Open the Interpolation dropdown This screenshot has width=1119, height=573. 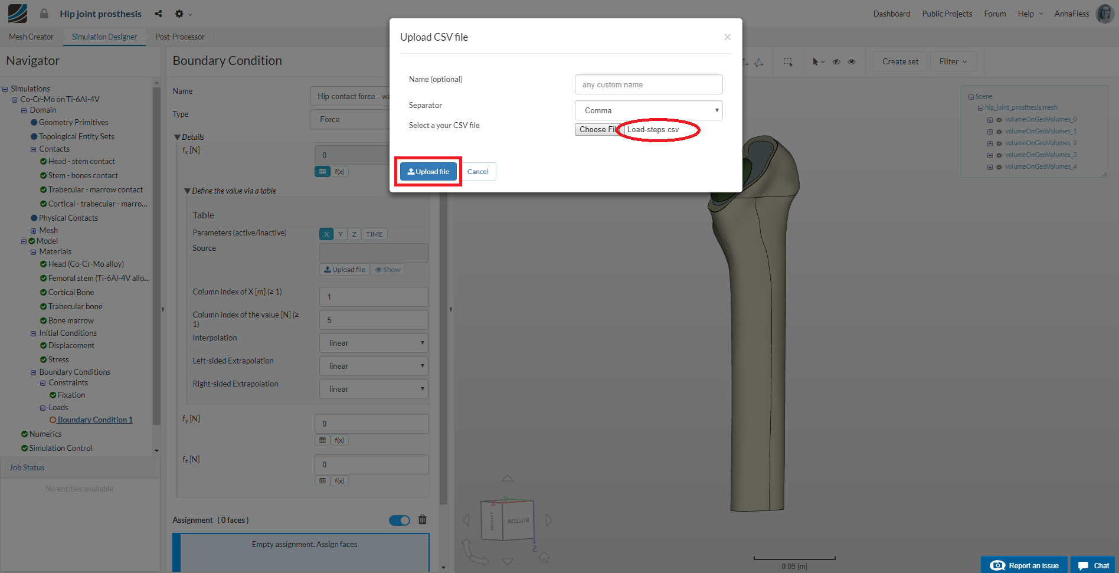coord(374,343)
